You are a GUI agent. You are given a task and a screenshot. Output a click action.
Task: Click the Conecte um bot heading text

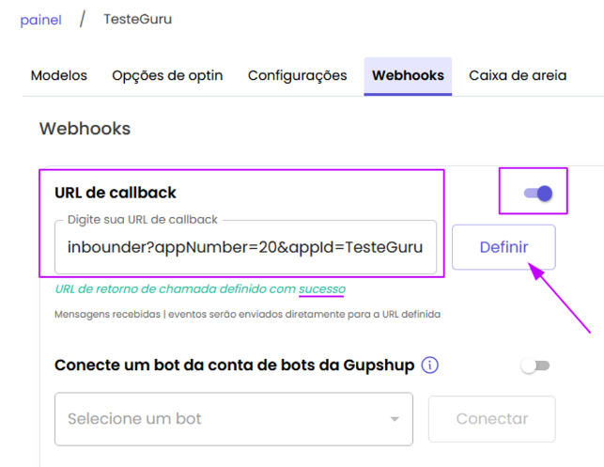[234, 366]
